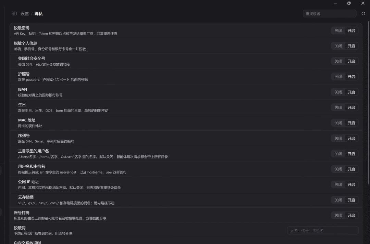This screenshot has height=244, width=370.
Task: Click the vertical scrollbar on the right
Action: click(369, 103)
